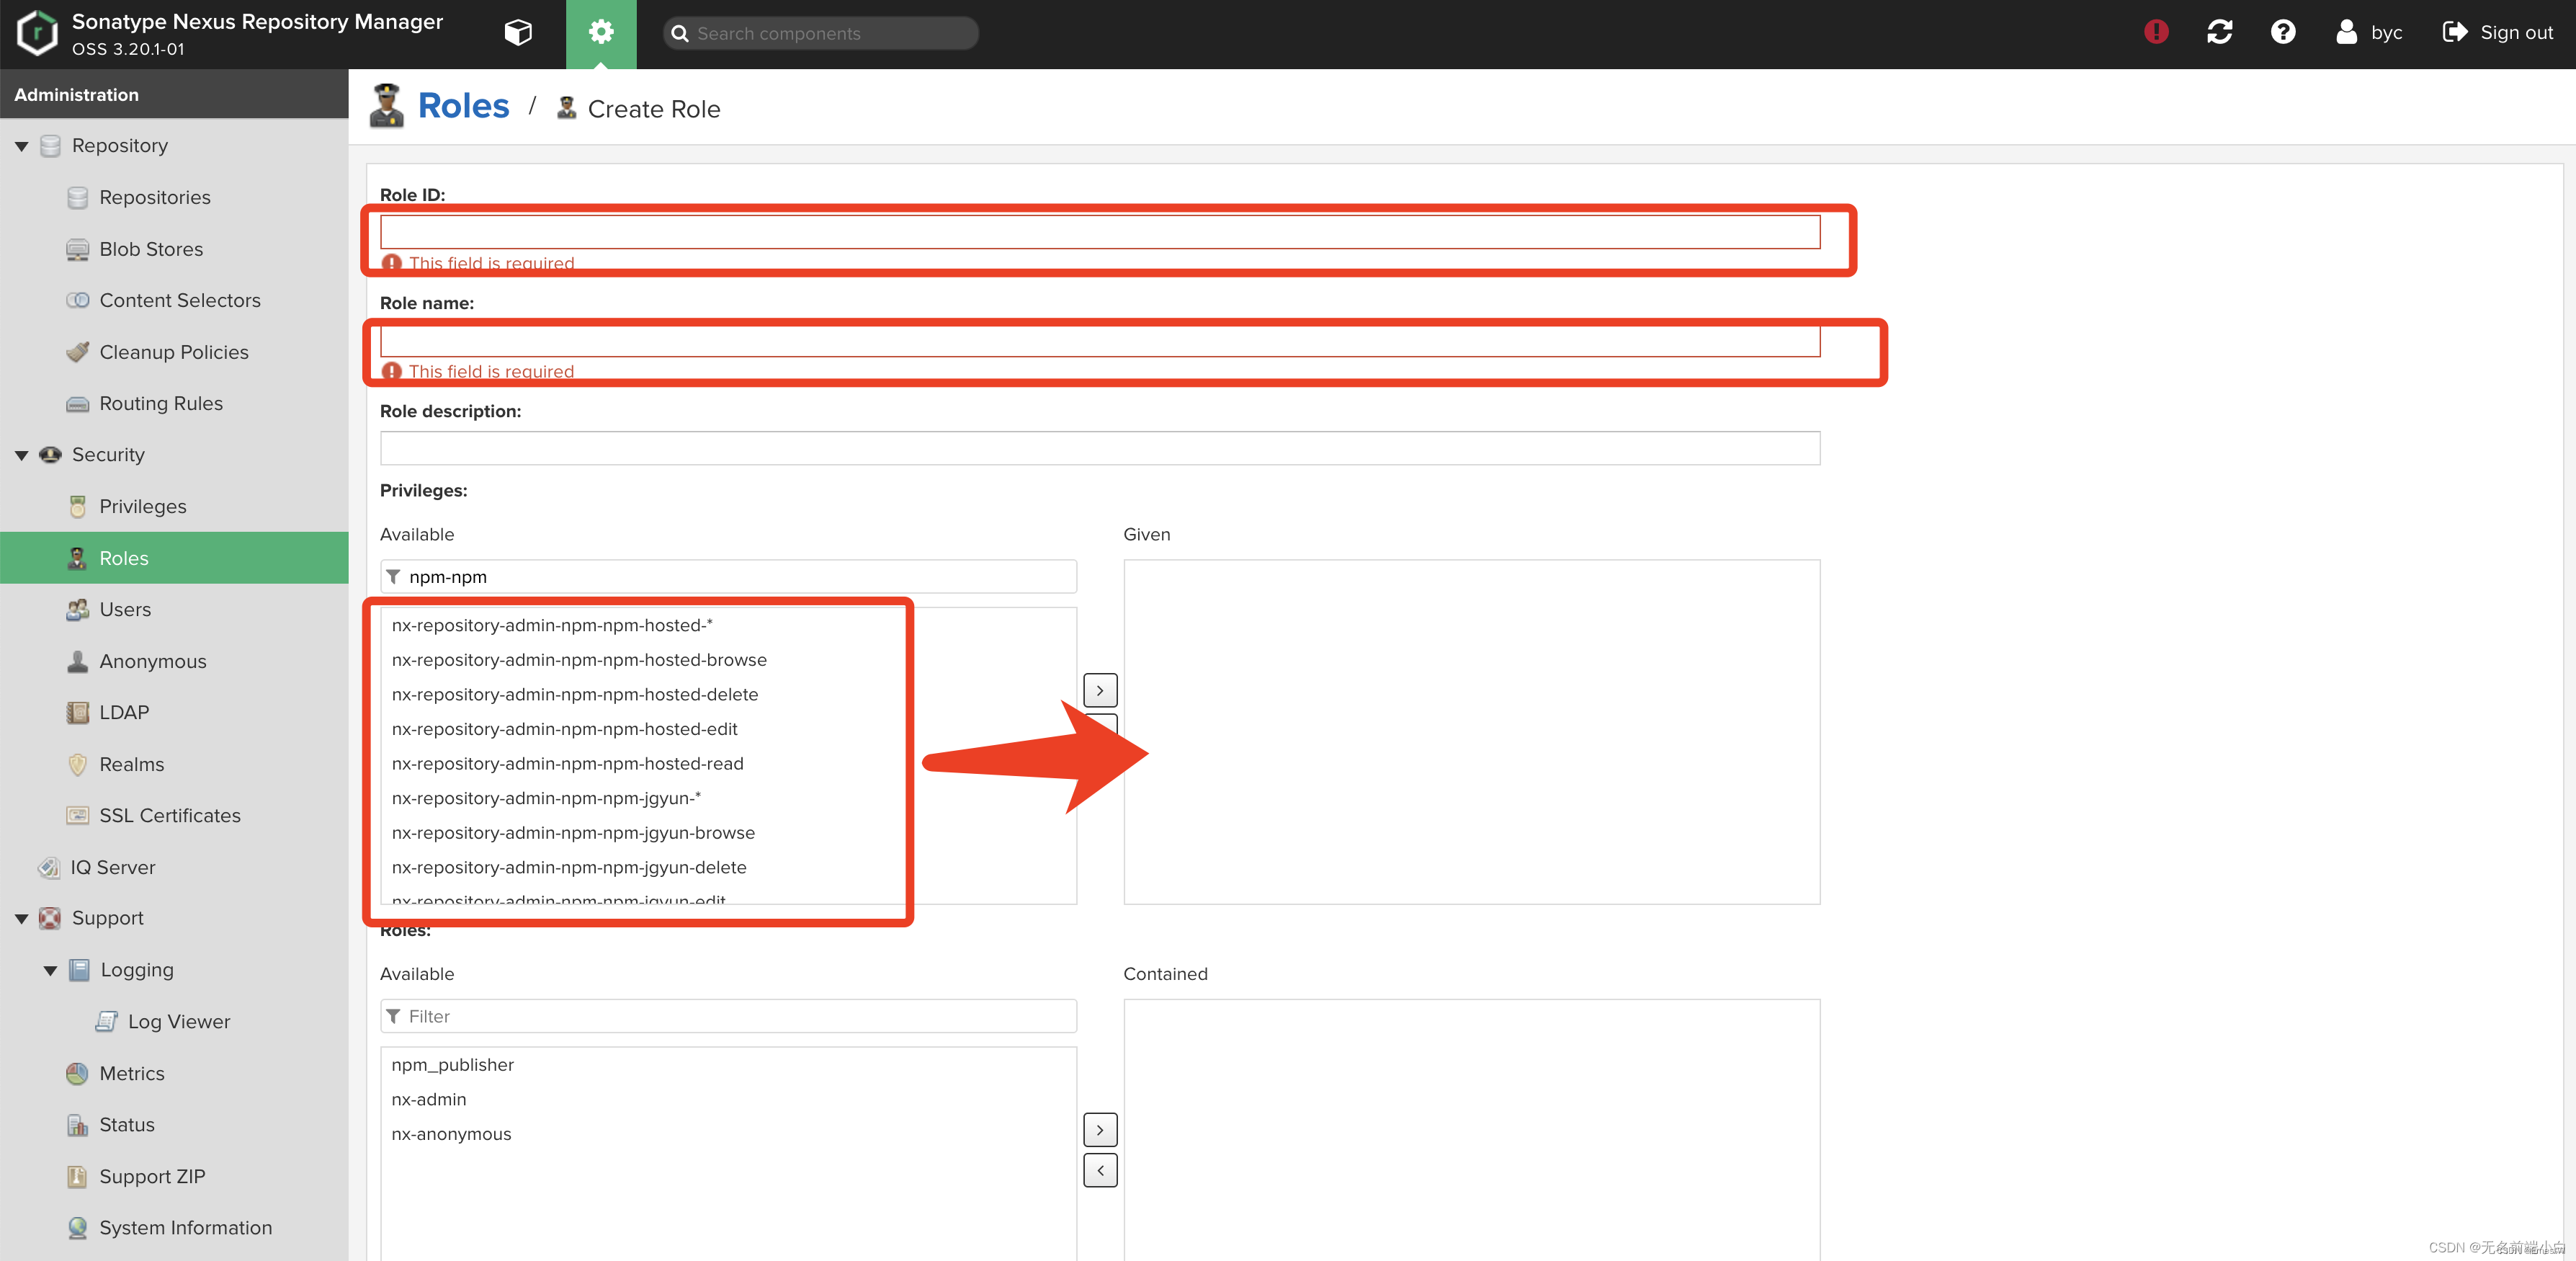Viewport: 2576px width, 1261px height.
Task: Open Cleanup Policies in sidebar
Action: coord(173,352)
